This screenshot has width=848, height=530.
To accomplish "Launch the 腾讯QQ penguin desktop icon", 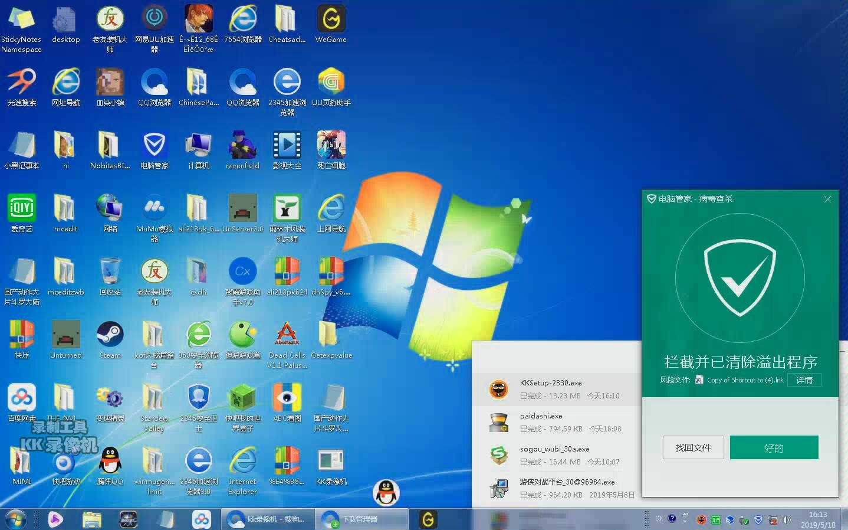I will 110,466.
